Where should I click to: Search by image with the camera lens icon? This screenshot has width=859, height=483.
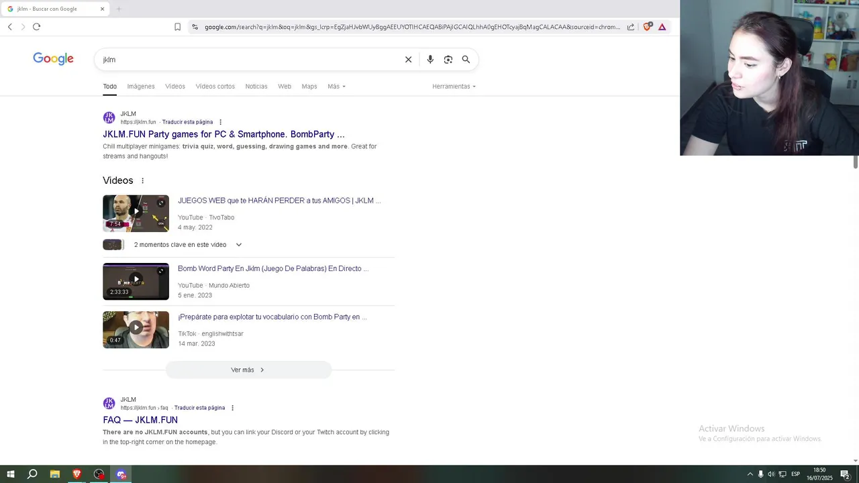(x=448, y=60)
